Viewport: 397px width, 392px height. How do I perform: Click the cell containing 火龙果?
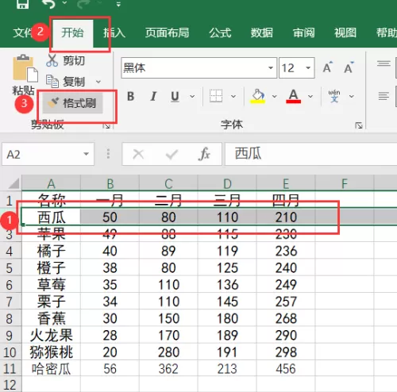point(51,335)
